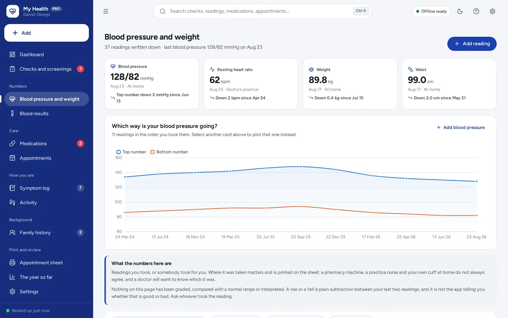Select the Waist card
The image size is (508, 318).
[449, 84]
